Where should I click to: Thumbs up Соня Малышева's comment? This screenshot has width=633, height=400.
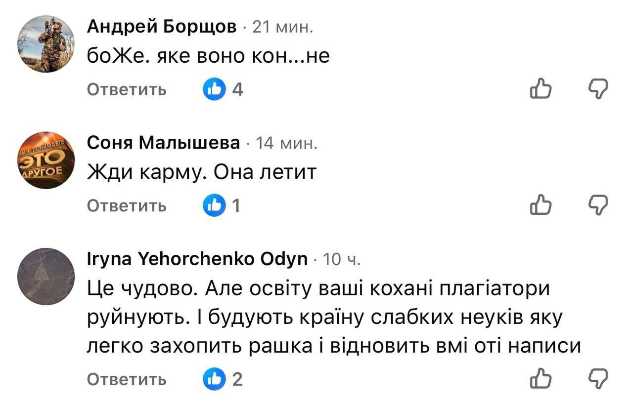click(x=540, y=205)
